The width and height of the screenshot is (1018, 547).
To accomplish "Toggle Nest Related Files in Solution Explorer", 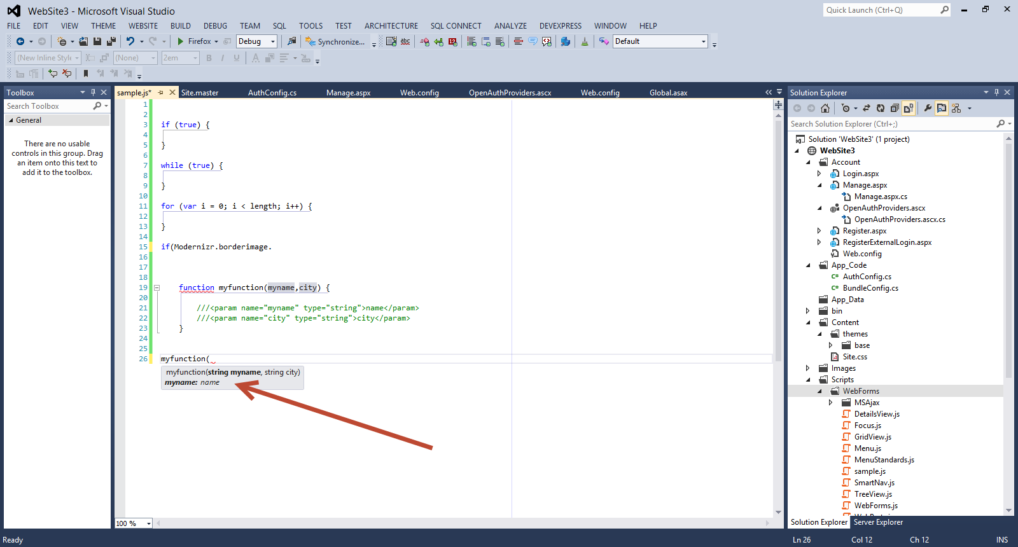I will [x=909, y=108].
